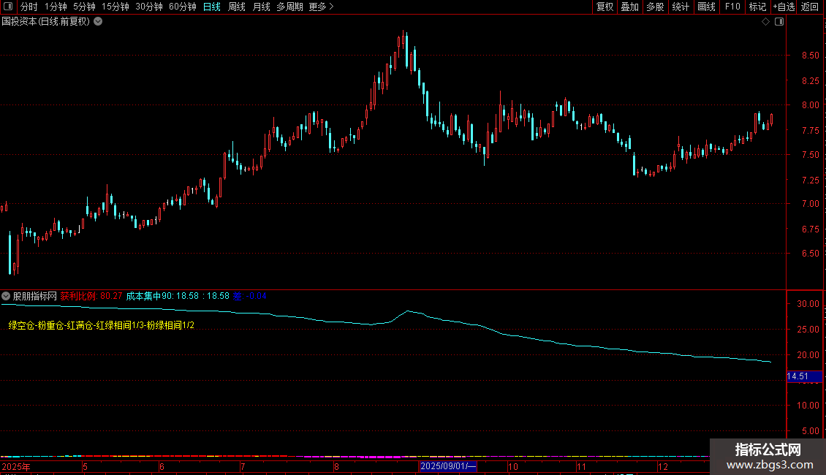The height and width of the screenshot is (475, 826).
Task: Expand the 更多 periods chevron
Action: coord(331,7)
